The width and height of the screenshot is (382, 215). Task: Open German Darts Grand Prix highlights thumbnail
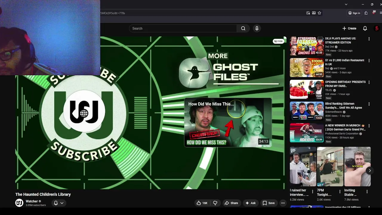coord(306,133)
